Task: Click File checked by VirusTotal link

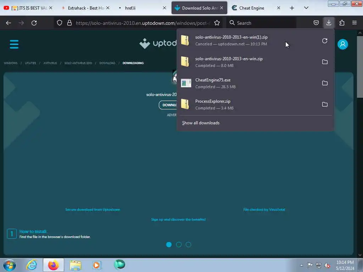Action: click(x=264, y=210)
